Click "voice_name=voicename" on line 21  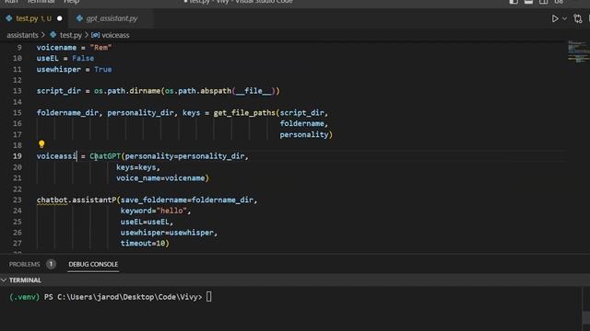[160, 177]
